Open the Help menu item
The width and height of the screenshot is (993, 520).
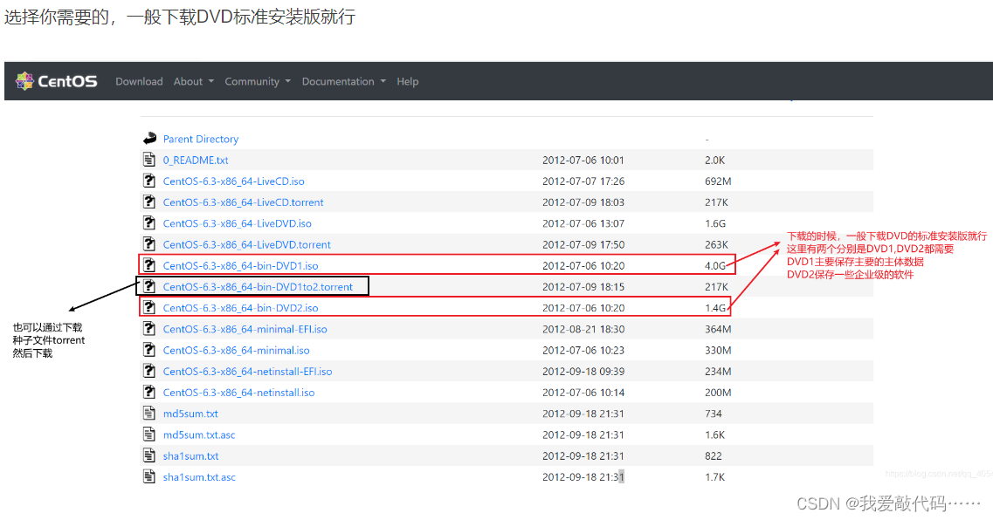[407, 81]
